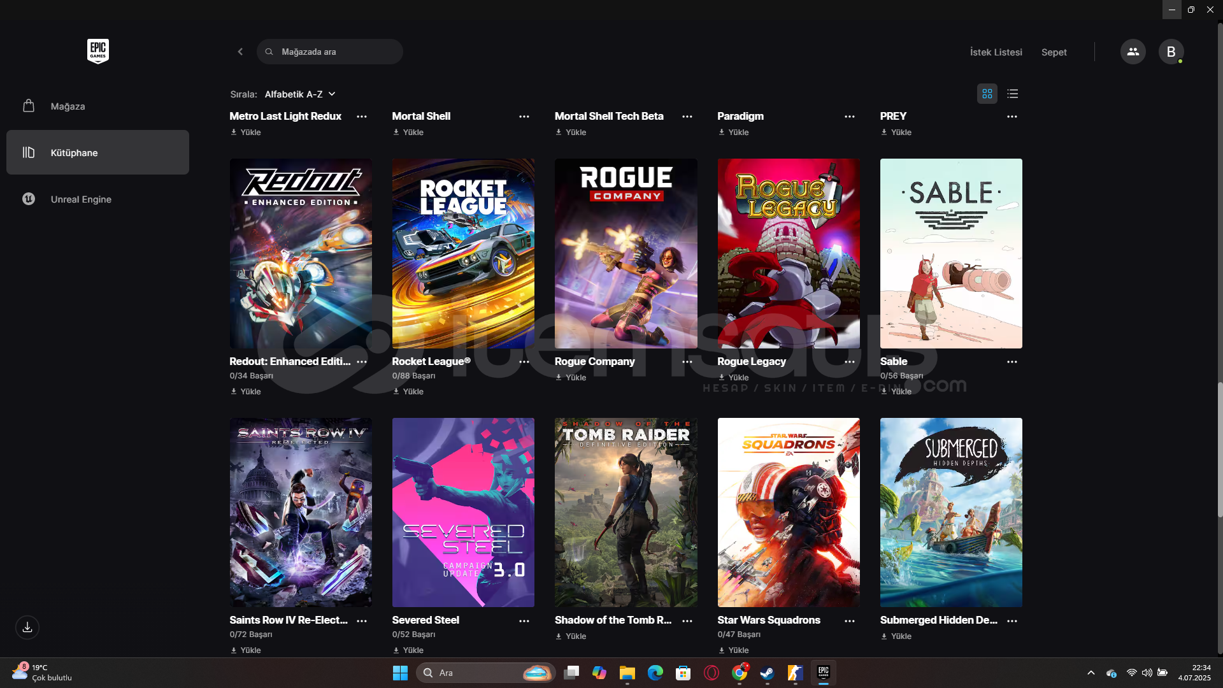
Task: Open options menu for Rogue Company
Action: click(687, 362)
